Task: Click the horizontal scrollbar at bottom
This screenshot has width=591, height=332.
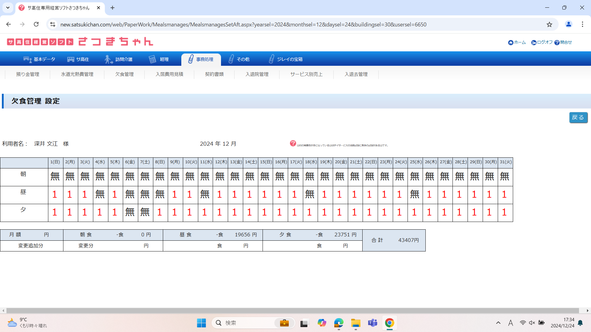Action: [292, 310]
